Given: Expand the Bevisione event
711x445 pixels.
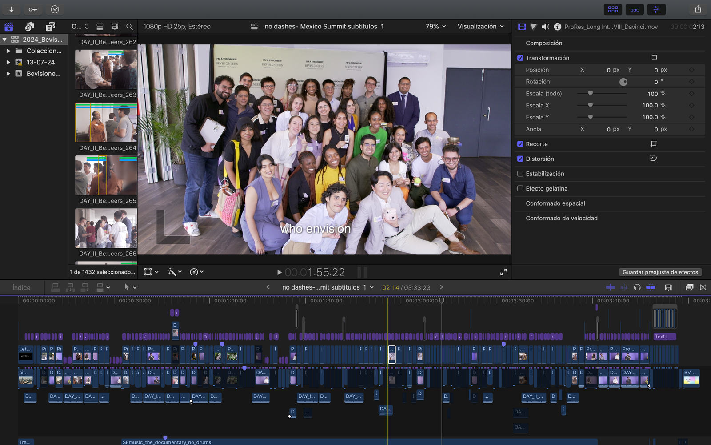Looking at the screenshot, I should click(x=8, y=73).
